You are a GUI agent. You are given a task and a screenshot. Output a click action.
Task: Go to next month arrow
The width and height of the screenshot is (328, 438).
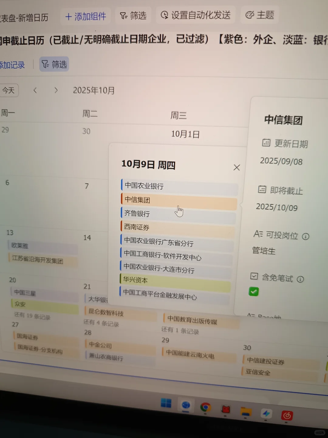coord(56,90)
